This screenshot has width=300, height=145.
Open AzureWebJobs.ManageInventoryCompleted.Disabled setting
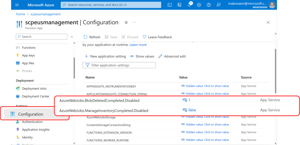[104, 111]
